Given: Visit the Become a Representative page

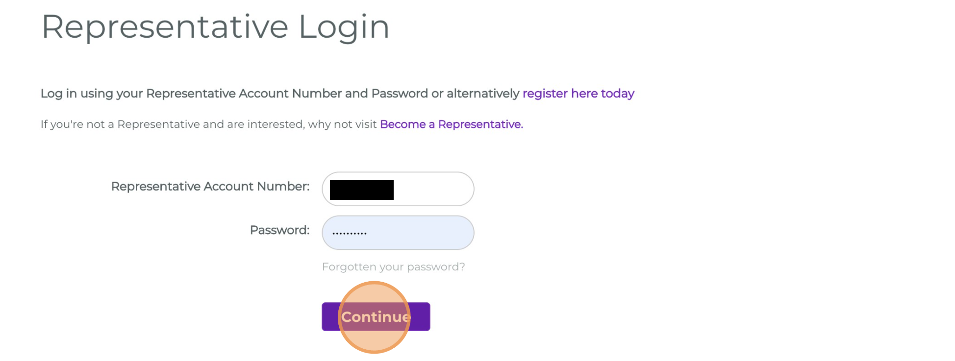Looking at the screenshot, I should pos(451,124).
